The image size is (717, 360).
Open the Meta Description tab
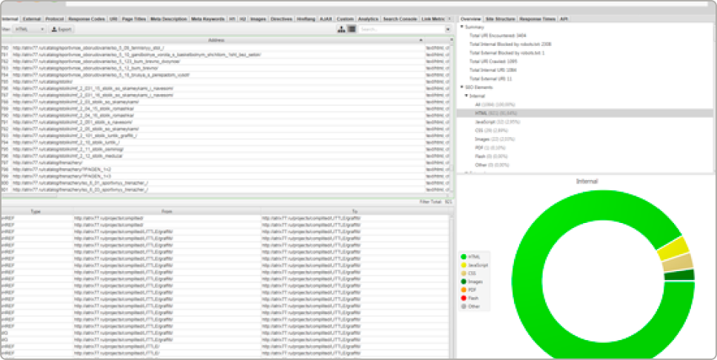pos(169,18)
